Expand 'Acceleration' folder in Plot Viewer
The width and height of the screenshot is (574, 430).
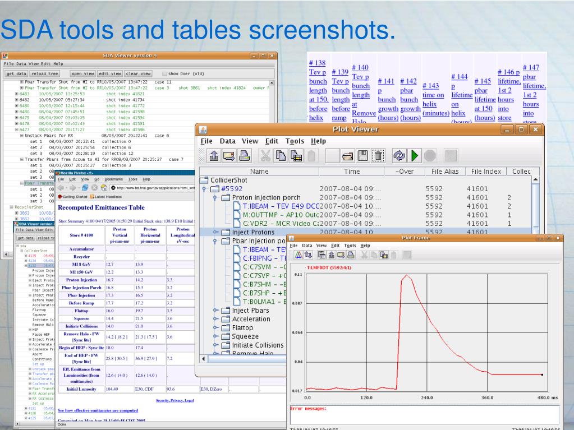(215, 319)
